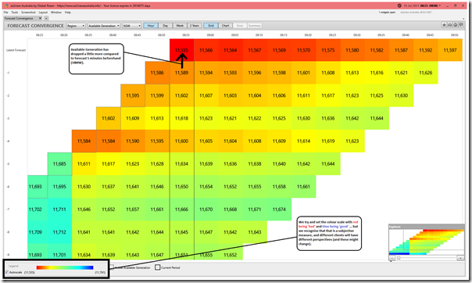Open the Screenshot menu
Viewport: 472px width, 283px height.
coord(28,13)
